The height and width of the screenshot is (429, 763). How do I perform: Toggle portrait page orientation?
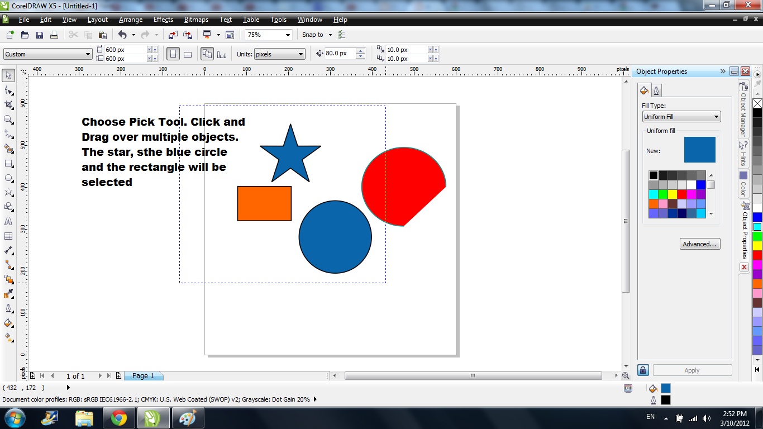pyautogui.click(x=174, y=54)
